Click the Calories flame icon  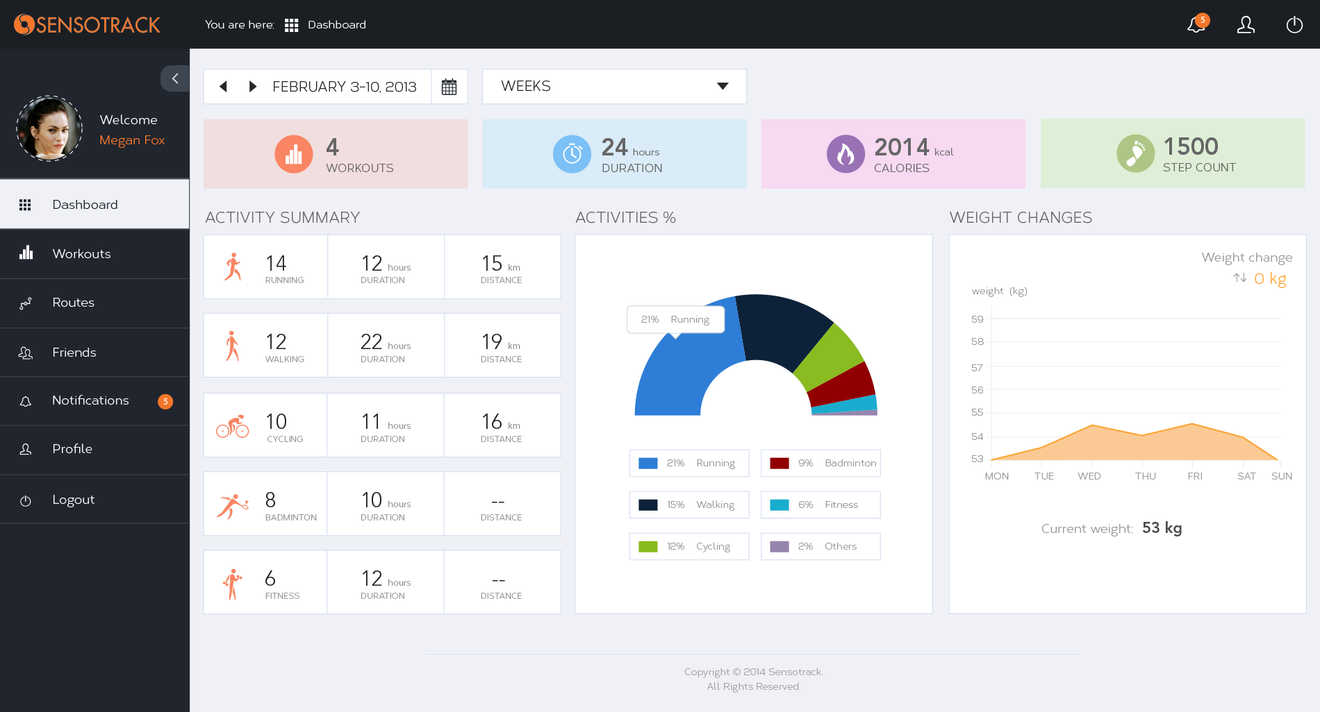845,154
